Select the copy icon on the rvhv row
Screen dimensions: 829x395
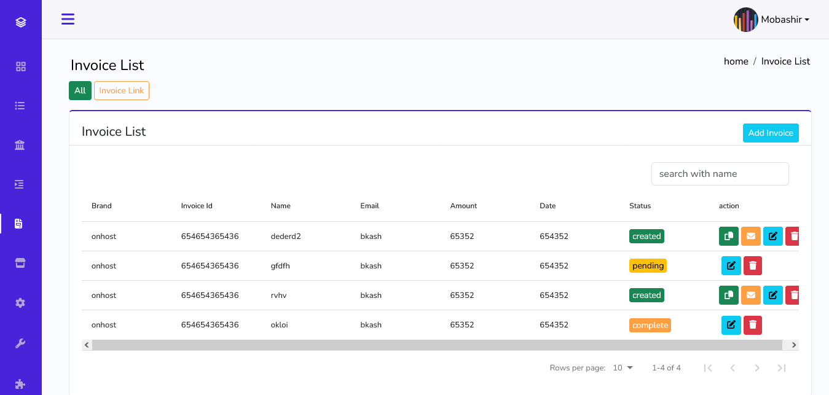[x=728, y=295]
